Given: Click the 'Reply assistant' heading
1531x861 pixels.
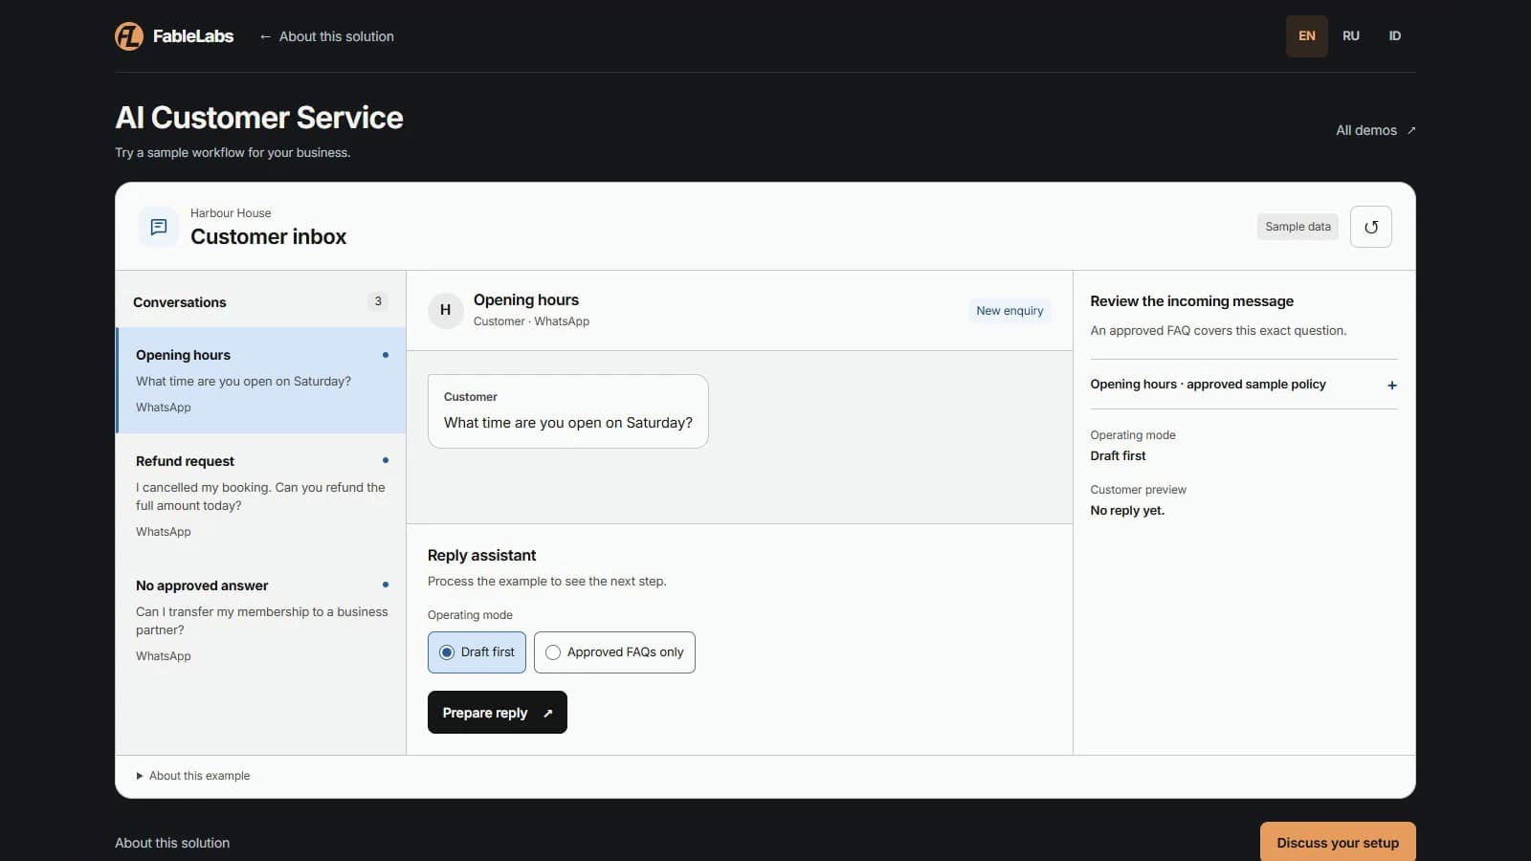Looking at the screenshot, I should 481,556.
